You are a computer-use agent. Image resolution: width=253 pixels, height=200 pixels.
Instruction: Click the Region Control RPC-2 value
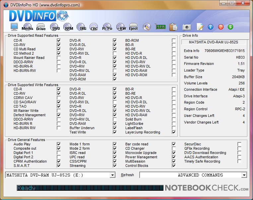click(240, 109)
